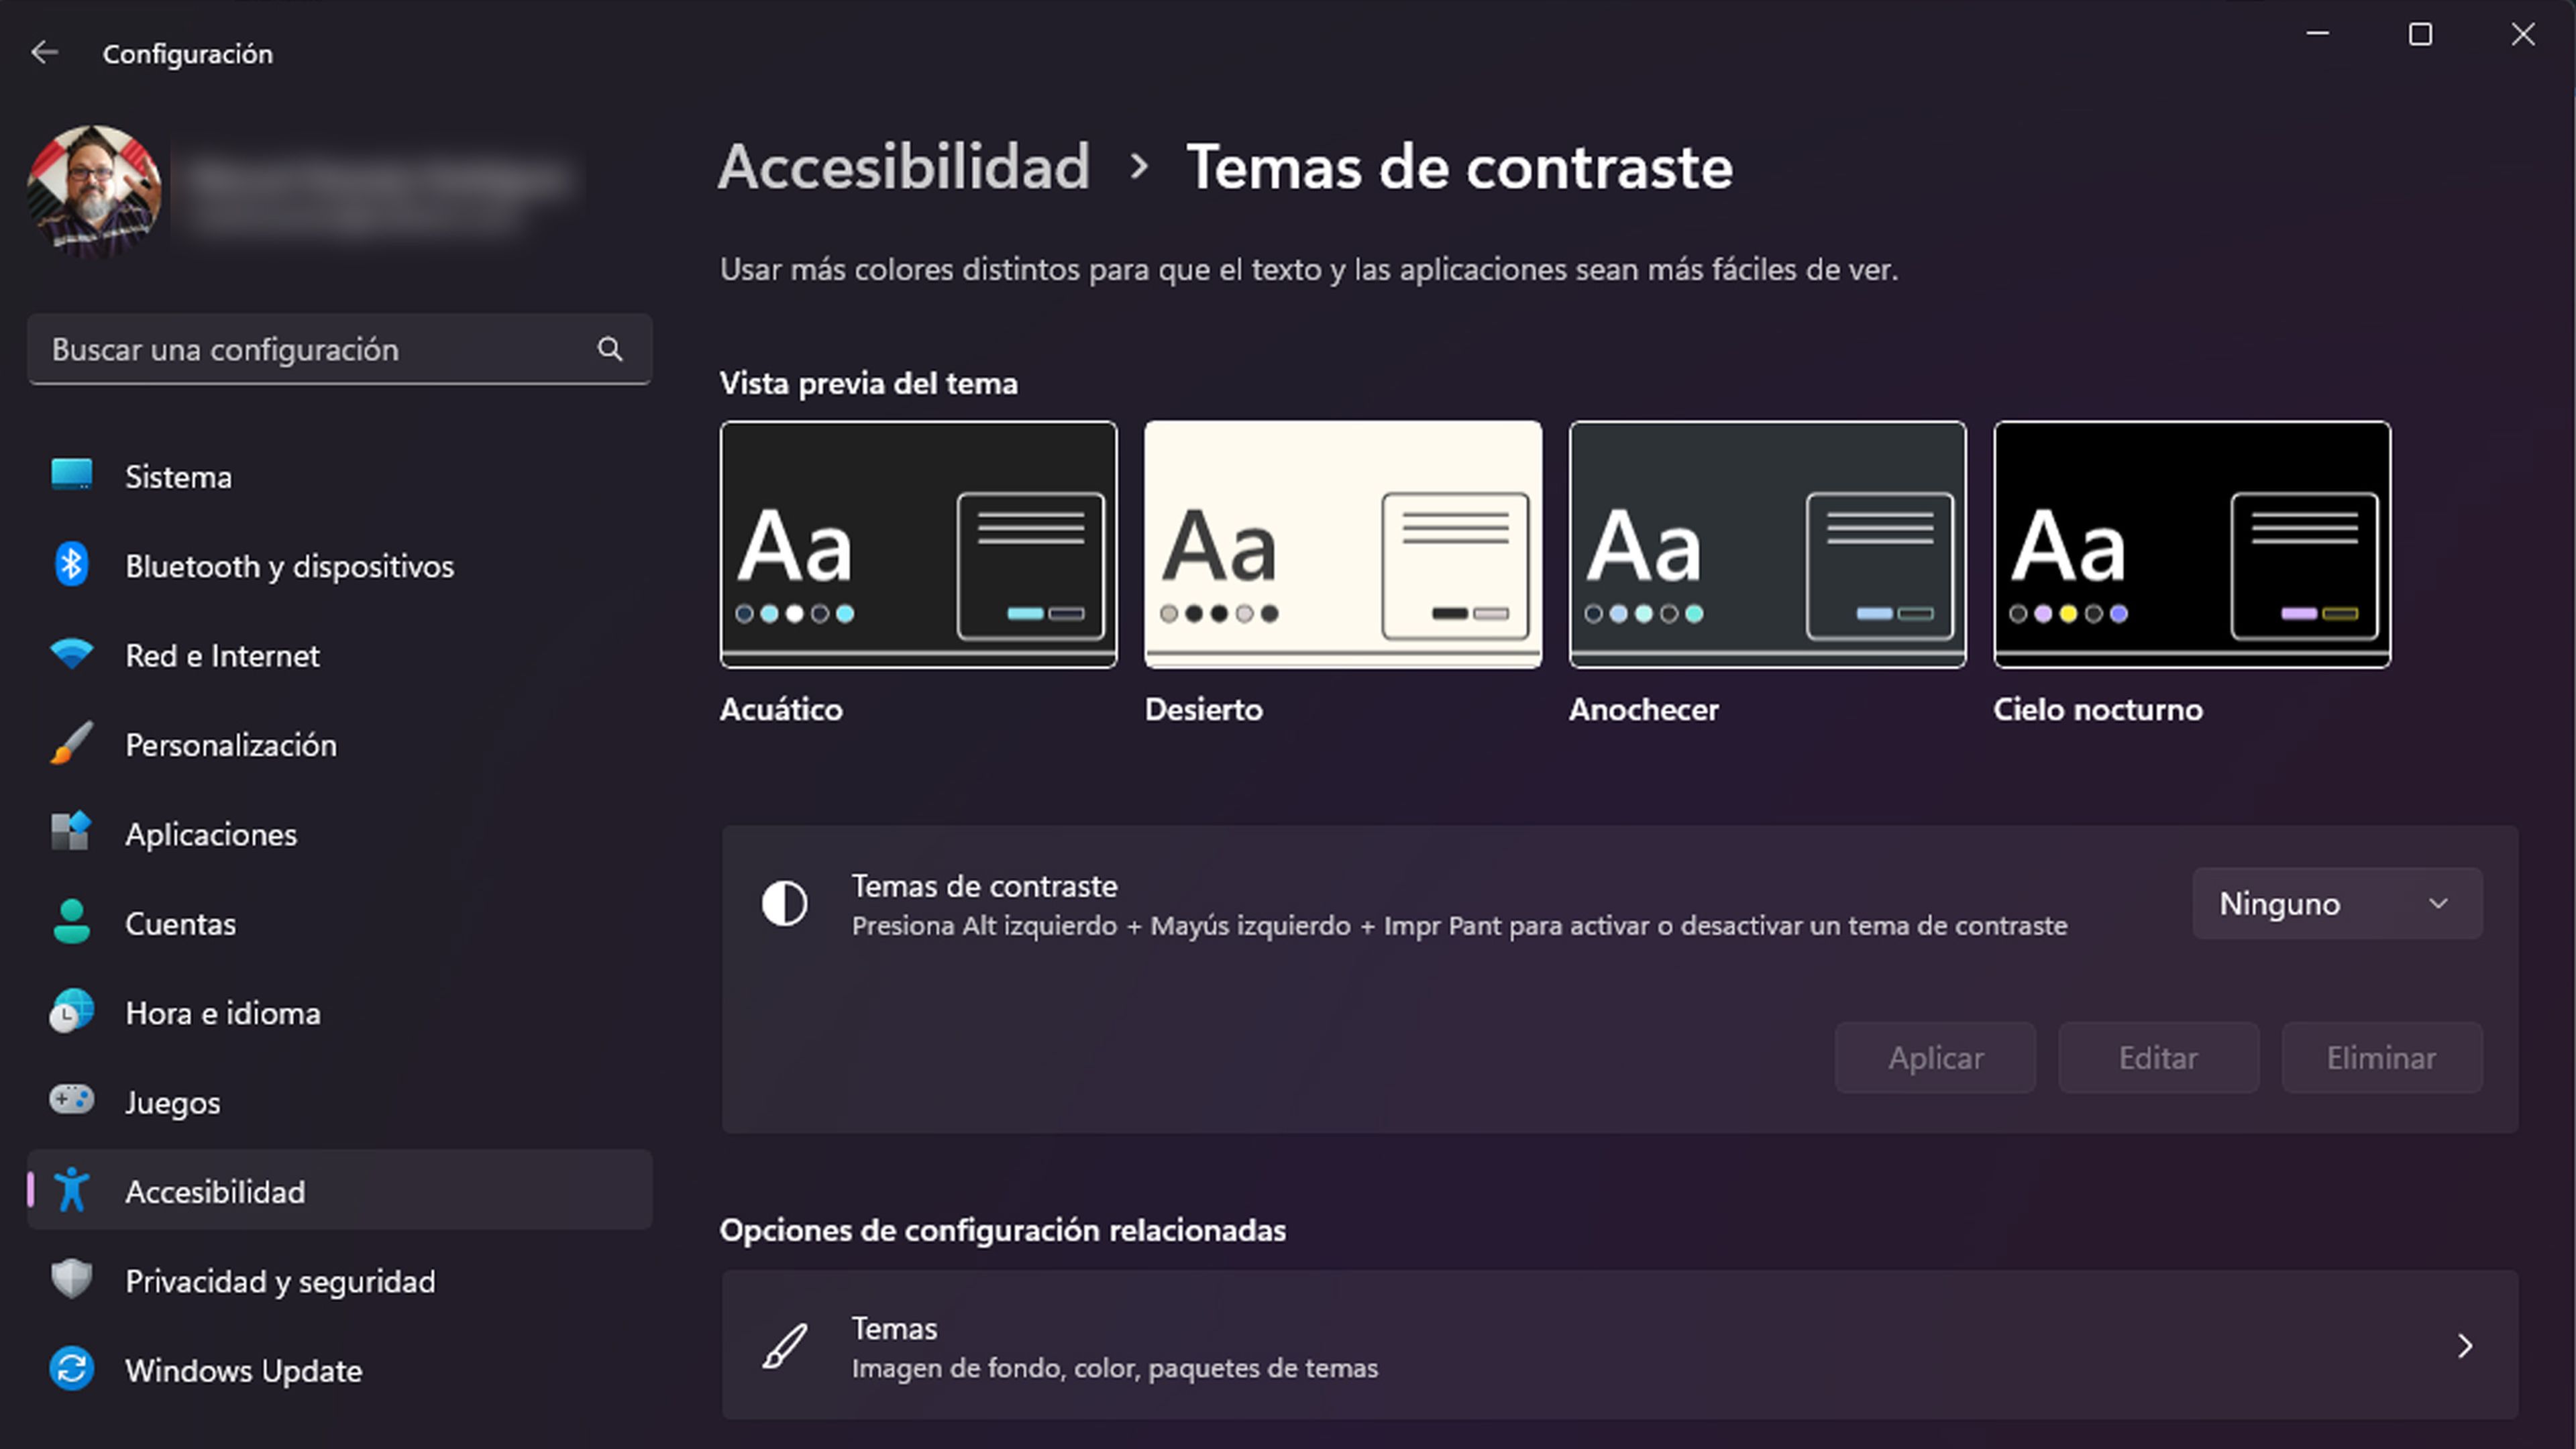The image size is (2576, 1449).
Task: Click the Juegos controller icon
Action: [x=71, y=1101]
